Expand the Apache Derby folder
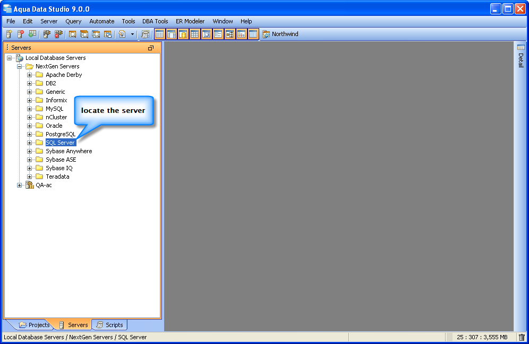The width and height of the screenshot is (529, 344). [x=30, y=75]
